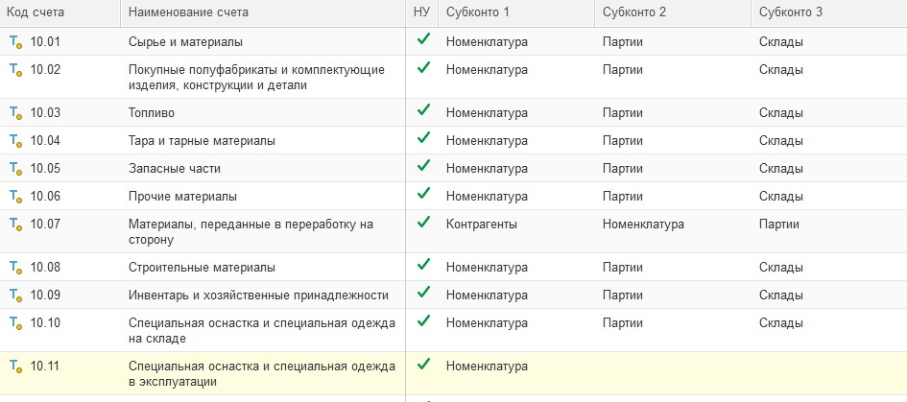Select the Прочие материалы account name
The image size is (907, 402).
[x=182, y=197]
